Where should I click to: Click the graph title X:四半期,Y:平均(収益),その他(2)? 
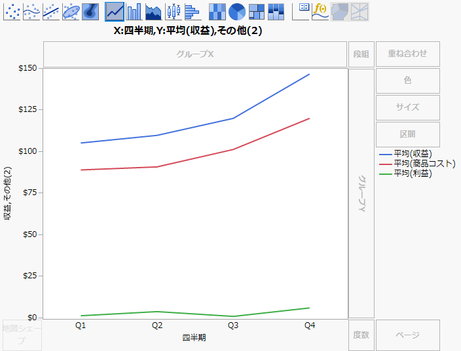coord(188,31)
